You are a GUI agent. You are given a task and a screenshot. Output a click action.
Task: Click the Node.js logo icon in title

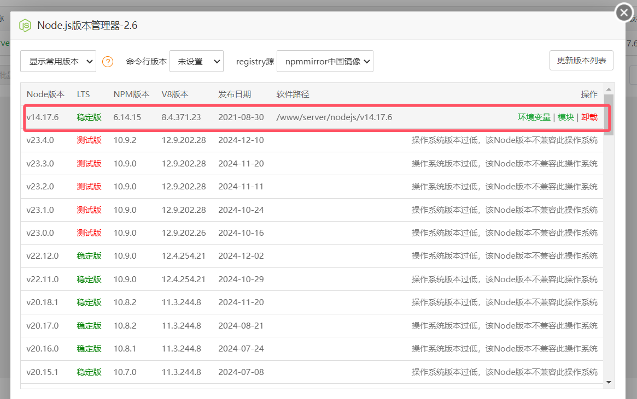click(x=25, y=26)
